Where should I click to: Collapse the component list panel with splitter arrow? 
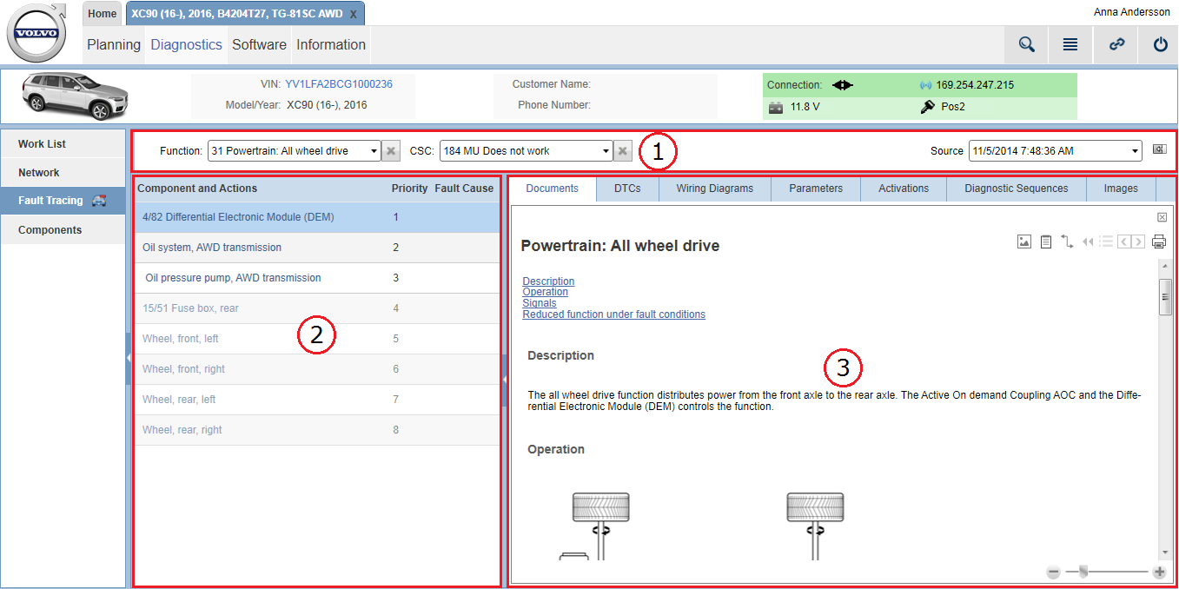(x=505, y=379)
